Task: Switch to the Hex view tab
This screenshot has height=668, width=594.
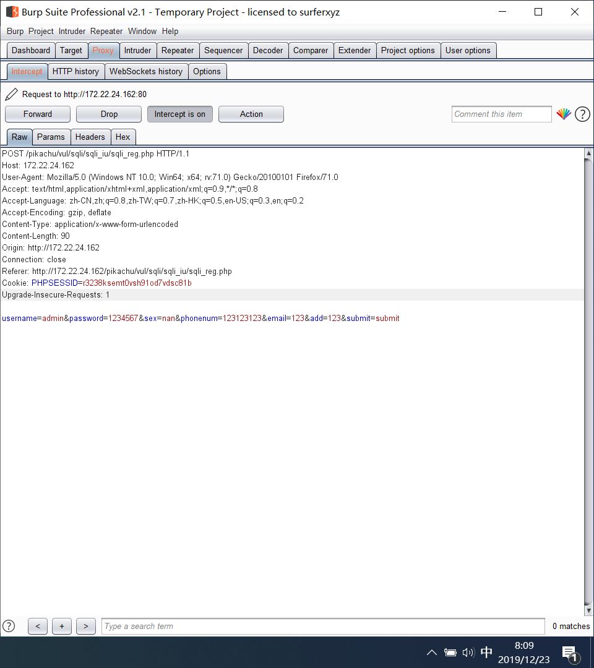Action: (x=123, y=137)
